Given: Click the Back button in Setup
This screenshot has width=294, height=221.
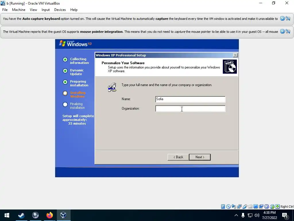Looking at the screenshot, I should pyautogui.click(x=178, y=157).
